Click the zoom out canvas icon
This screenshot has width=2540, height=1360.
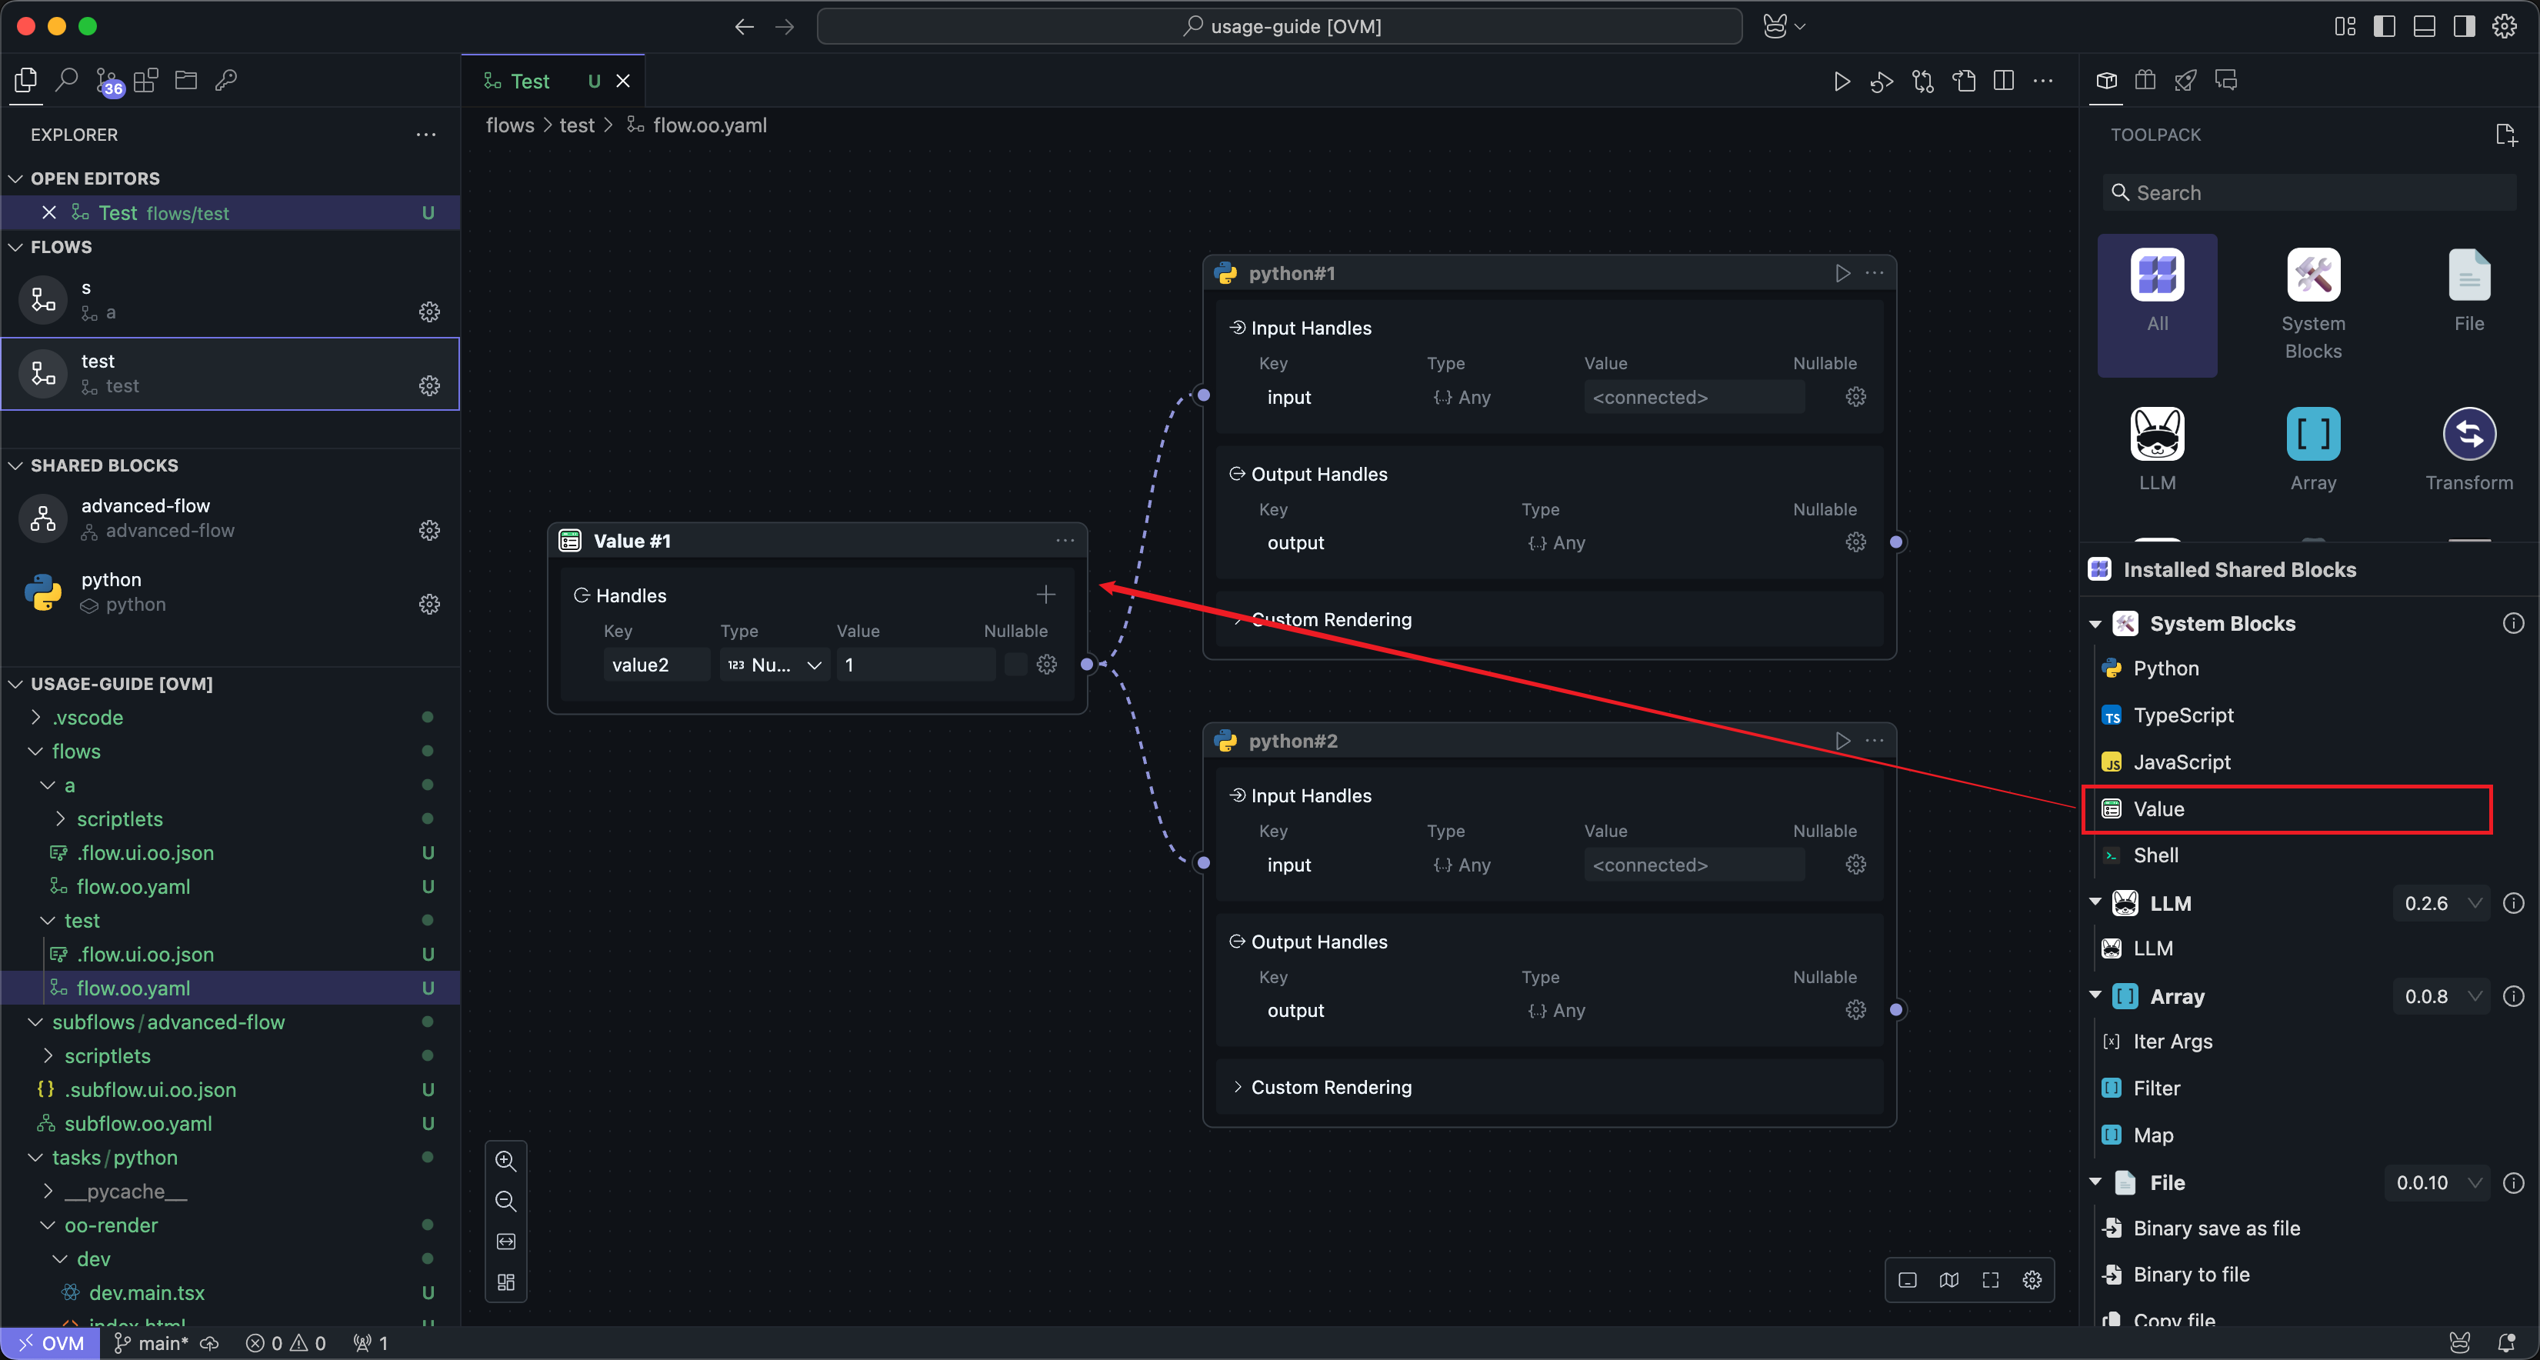506,1202
